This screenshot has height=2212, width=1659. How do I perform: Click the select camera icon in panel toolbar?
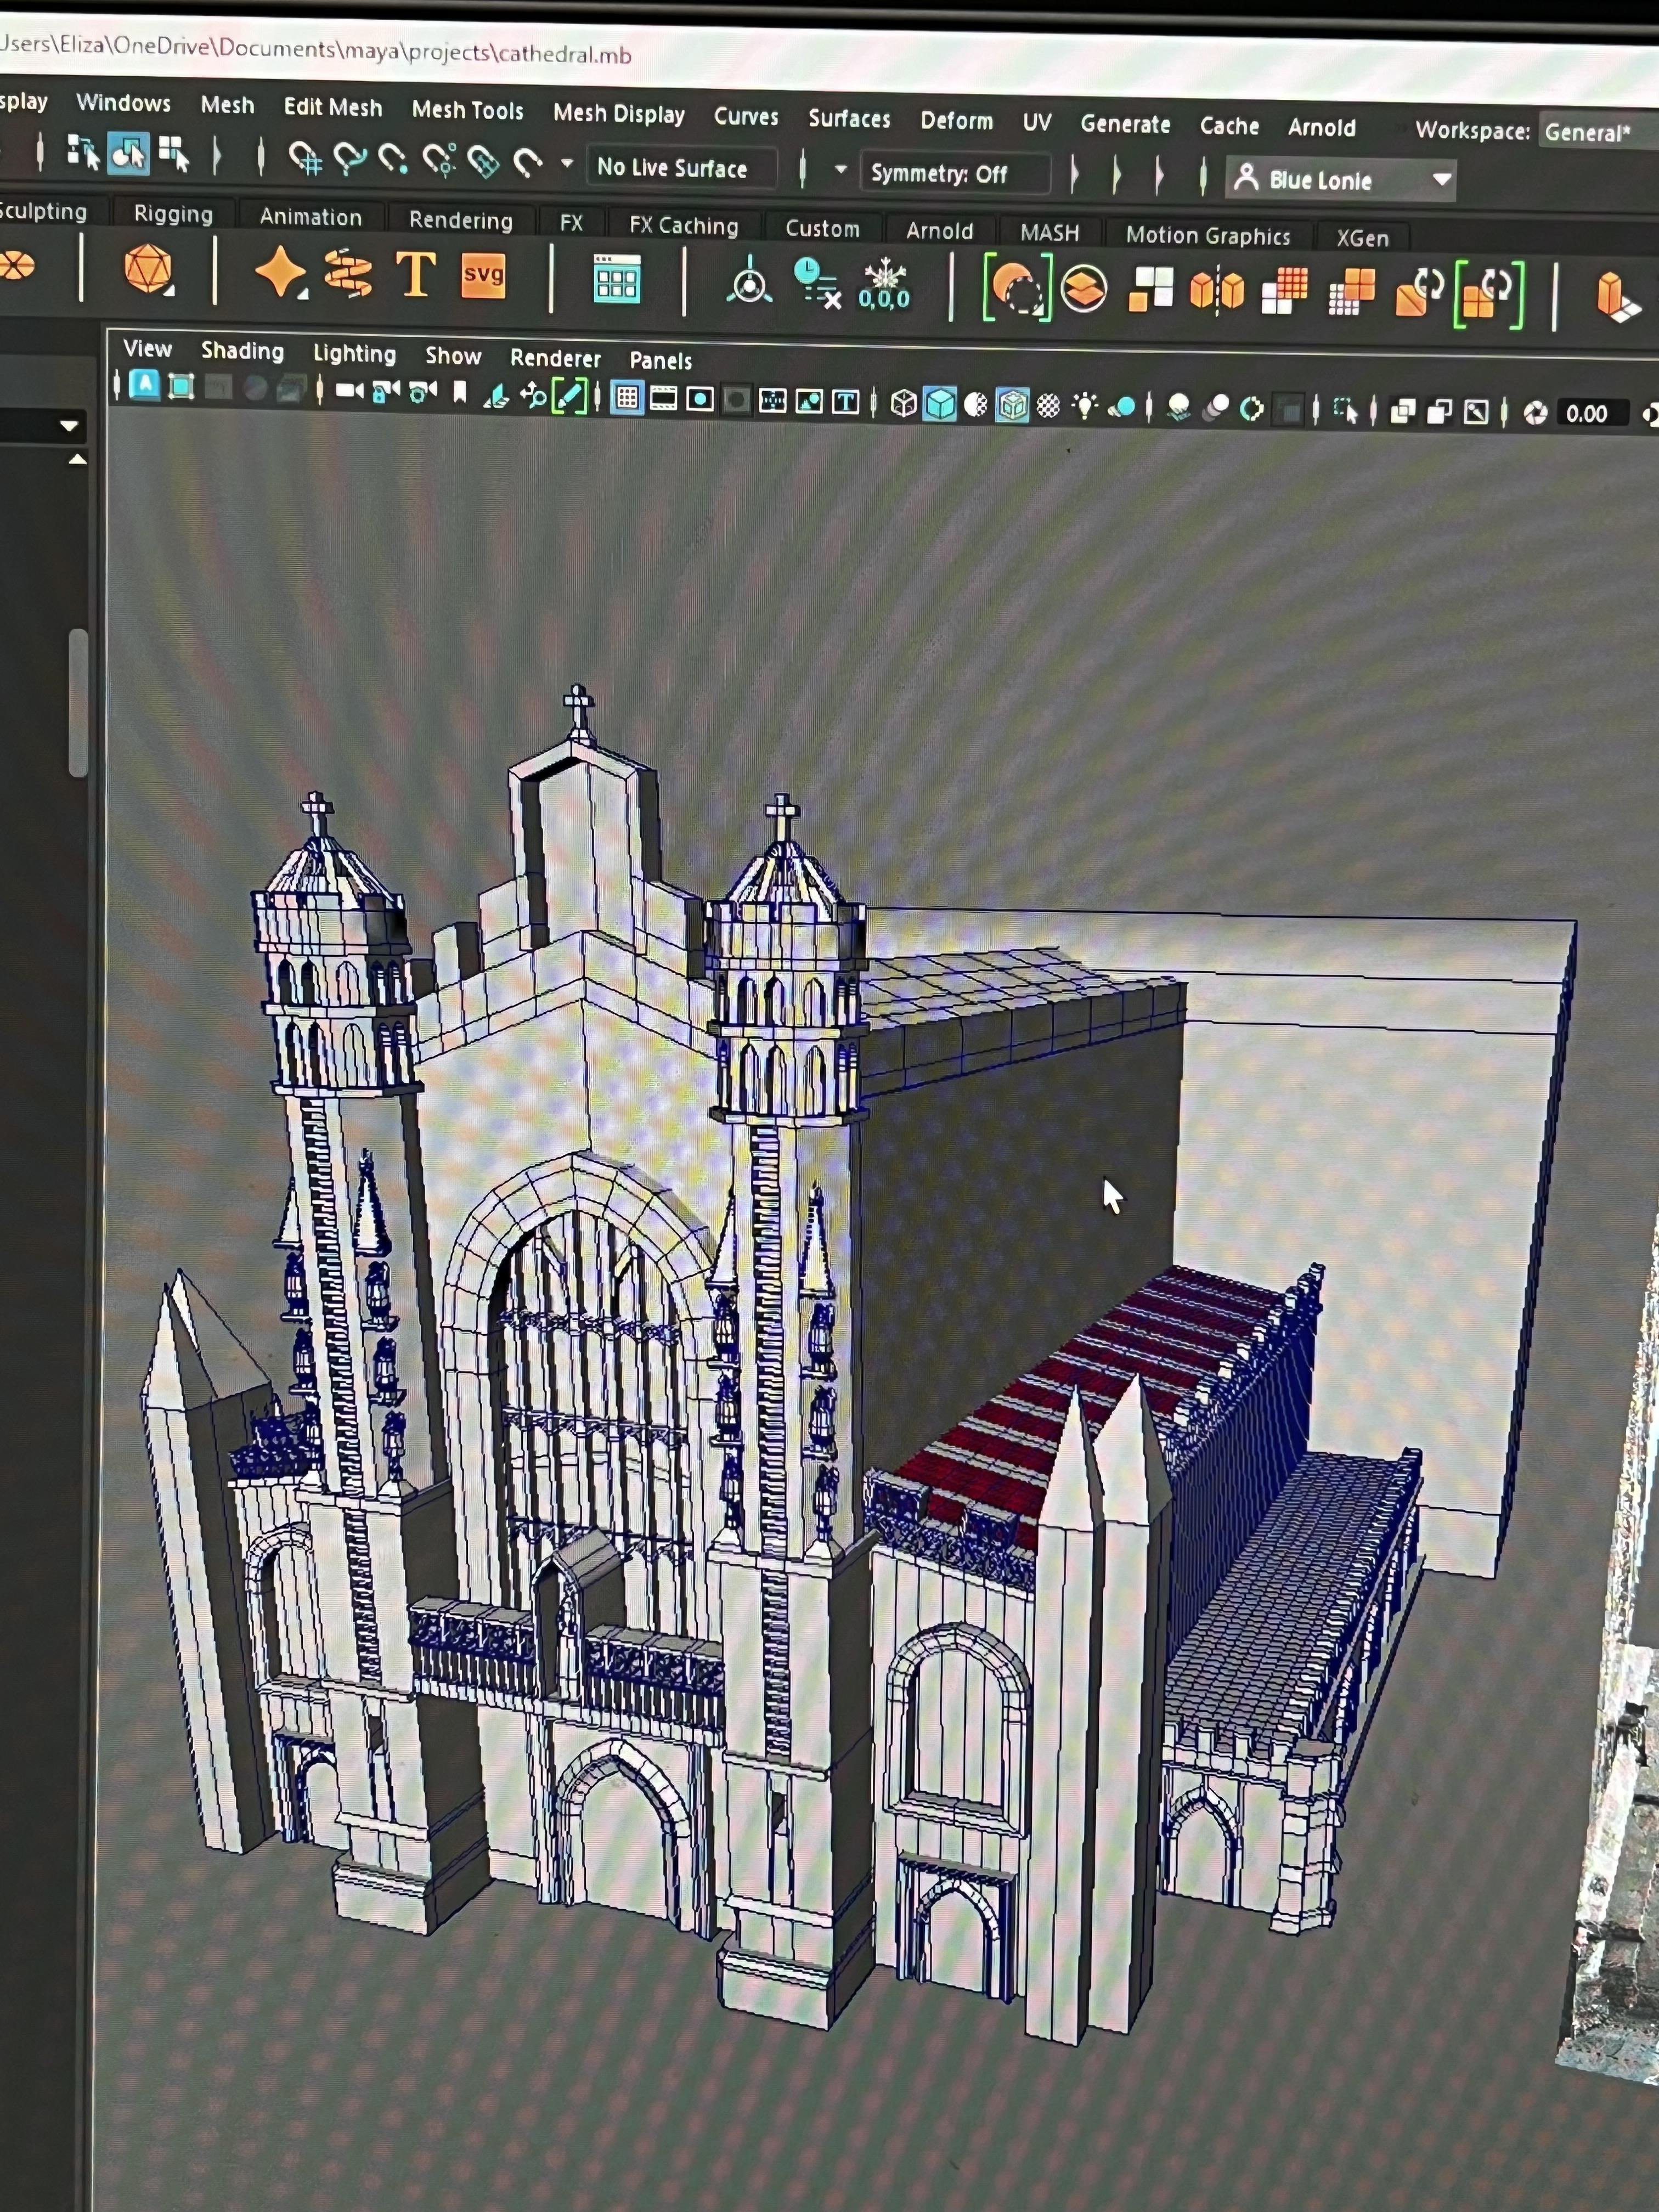pos(349,390)
